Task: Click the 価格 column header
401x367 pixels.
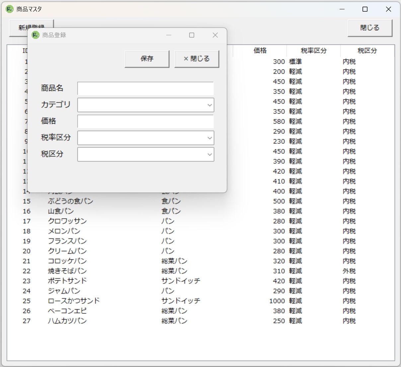Action: (259, 51)
